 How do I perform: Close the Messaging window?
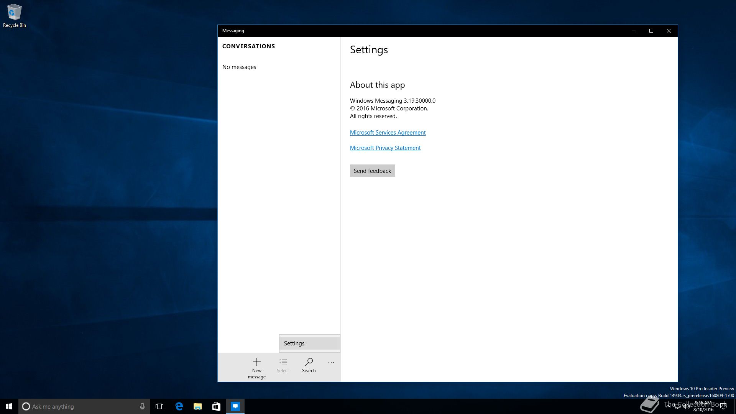pyautogui.click(x=669, y=31)
